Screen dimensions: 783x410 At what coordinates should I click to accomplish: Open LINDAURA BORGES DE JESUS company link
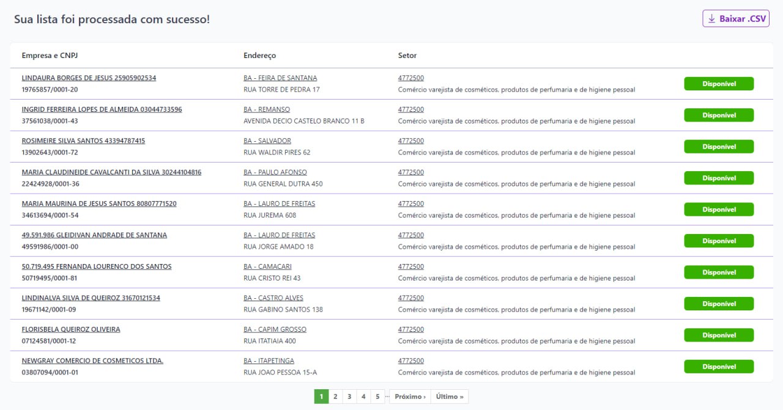tap(89, 78)
